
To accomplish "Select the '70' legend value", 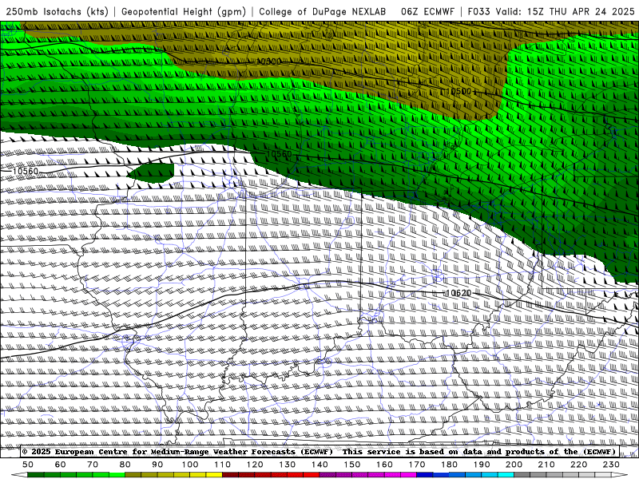I will coord(93,465).
